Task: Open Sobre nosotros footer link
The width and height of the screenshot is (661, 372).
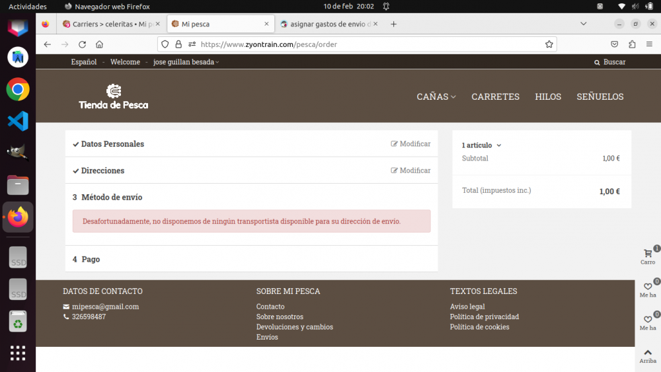Action: [280, 316]
